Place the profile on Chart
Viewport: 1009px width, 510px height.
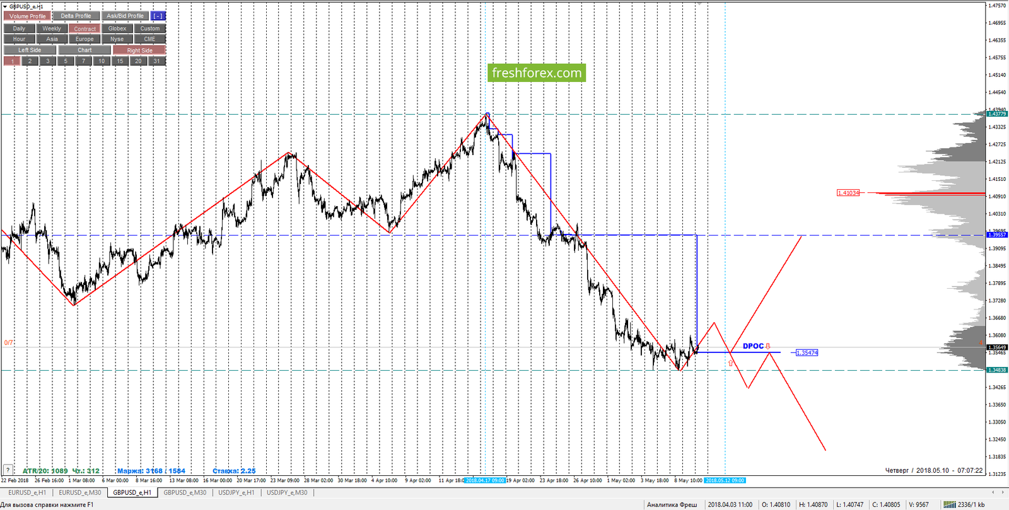pos(85,50)
